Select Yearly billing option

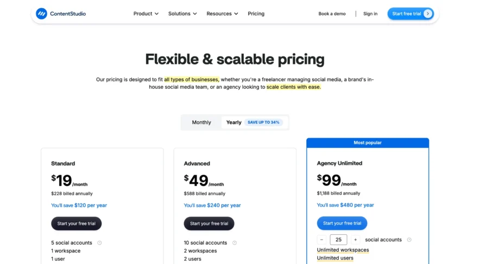(234, 123)
